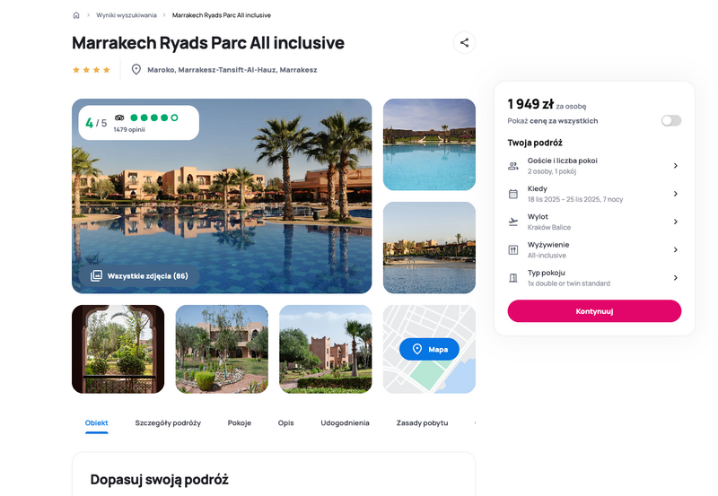This screenshot has height=496, width=718.
Task: Click the meal cutlery icon by Wyżywienie
Action: pyautogui.click(x=513, y=250)
